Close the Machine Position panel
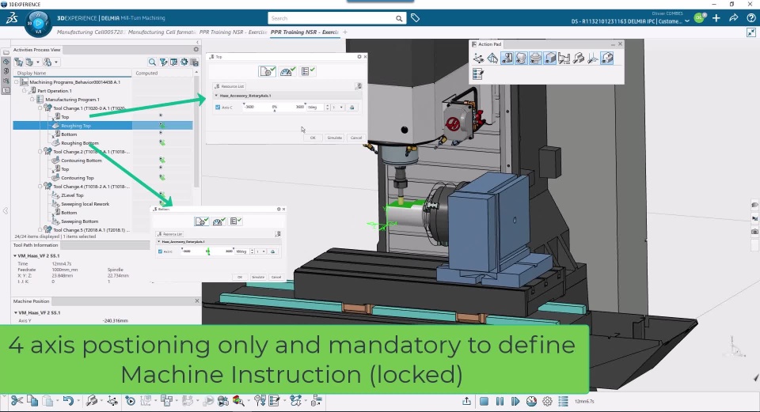 click(197, 301)
